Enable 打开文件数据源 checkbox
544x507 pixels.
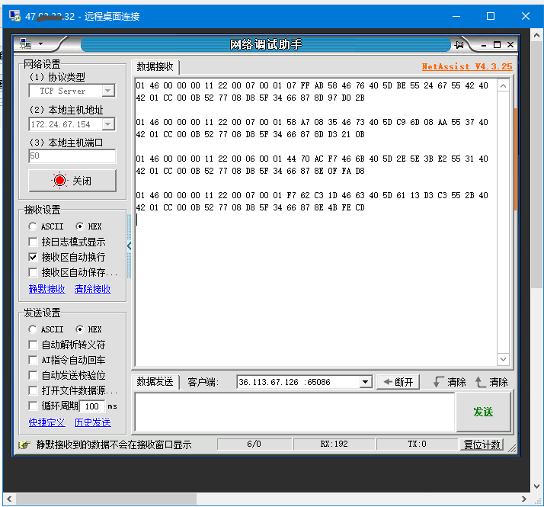(33, 390)
